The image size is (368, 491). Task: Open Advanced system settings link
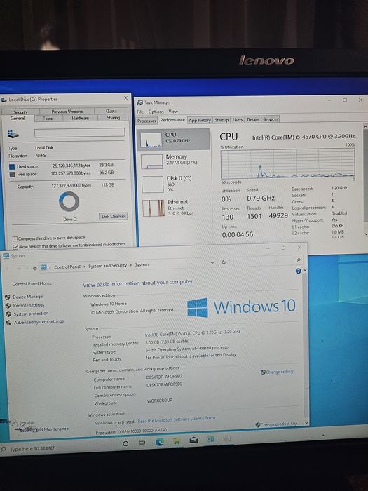point(39,321)
